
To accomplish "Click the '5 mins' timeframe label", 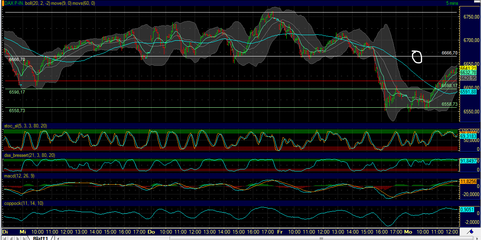I will (x=452, y=3).
